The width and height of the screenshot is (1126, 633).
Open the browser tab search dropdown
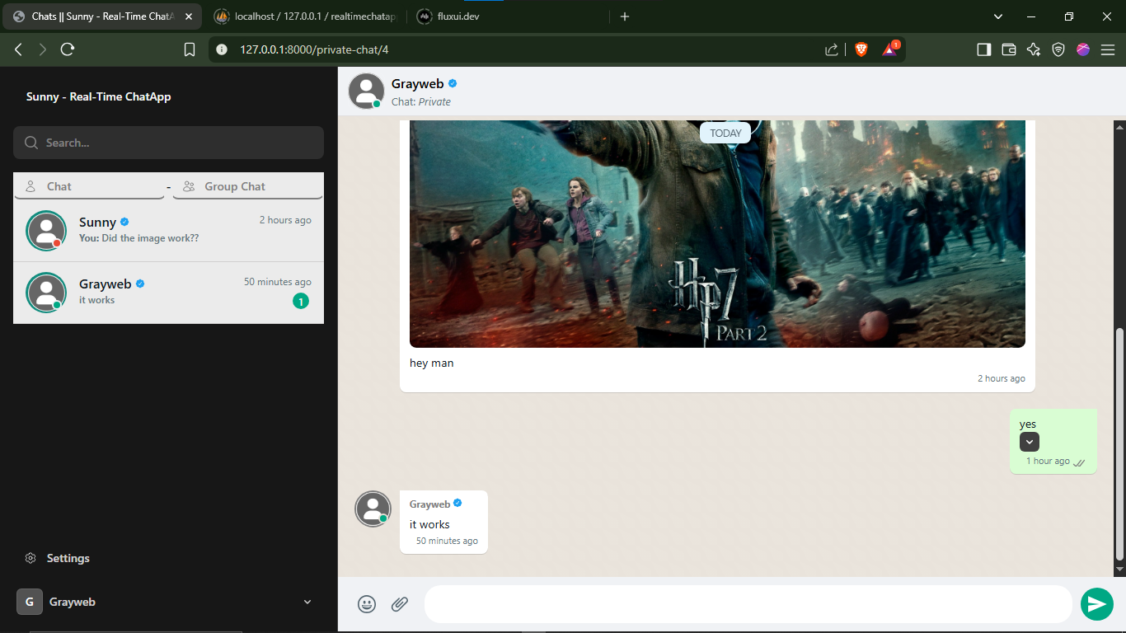coord(998,16)
